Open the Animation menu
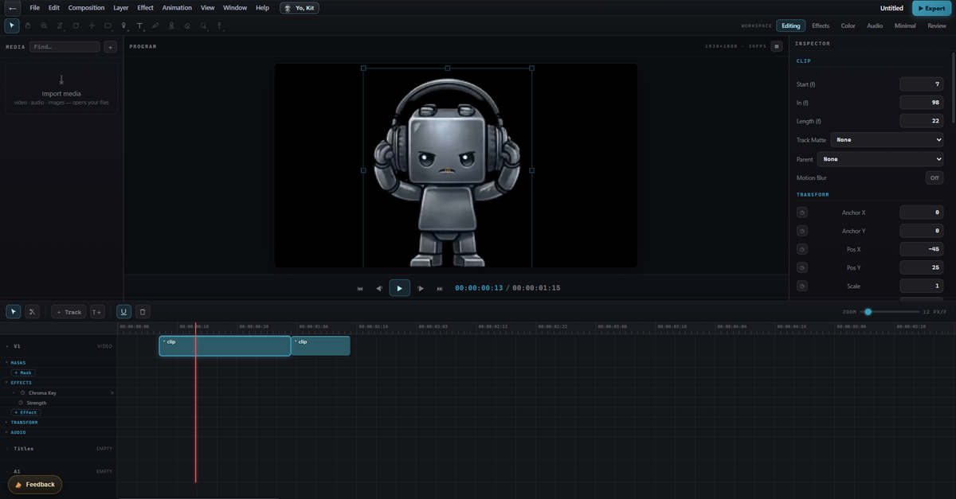 [x=177, y=8]
